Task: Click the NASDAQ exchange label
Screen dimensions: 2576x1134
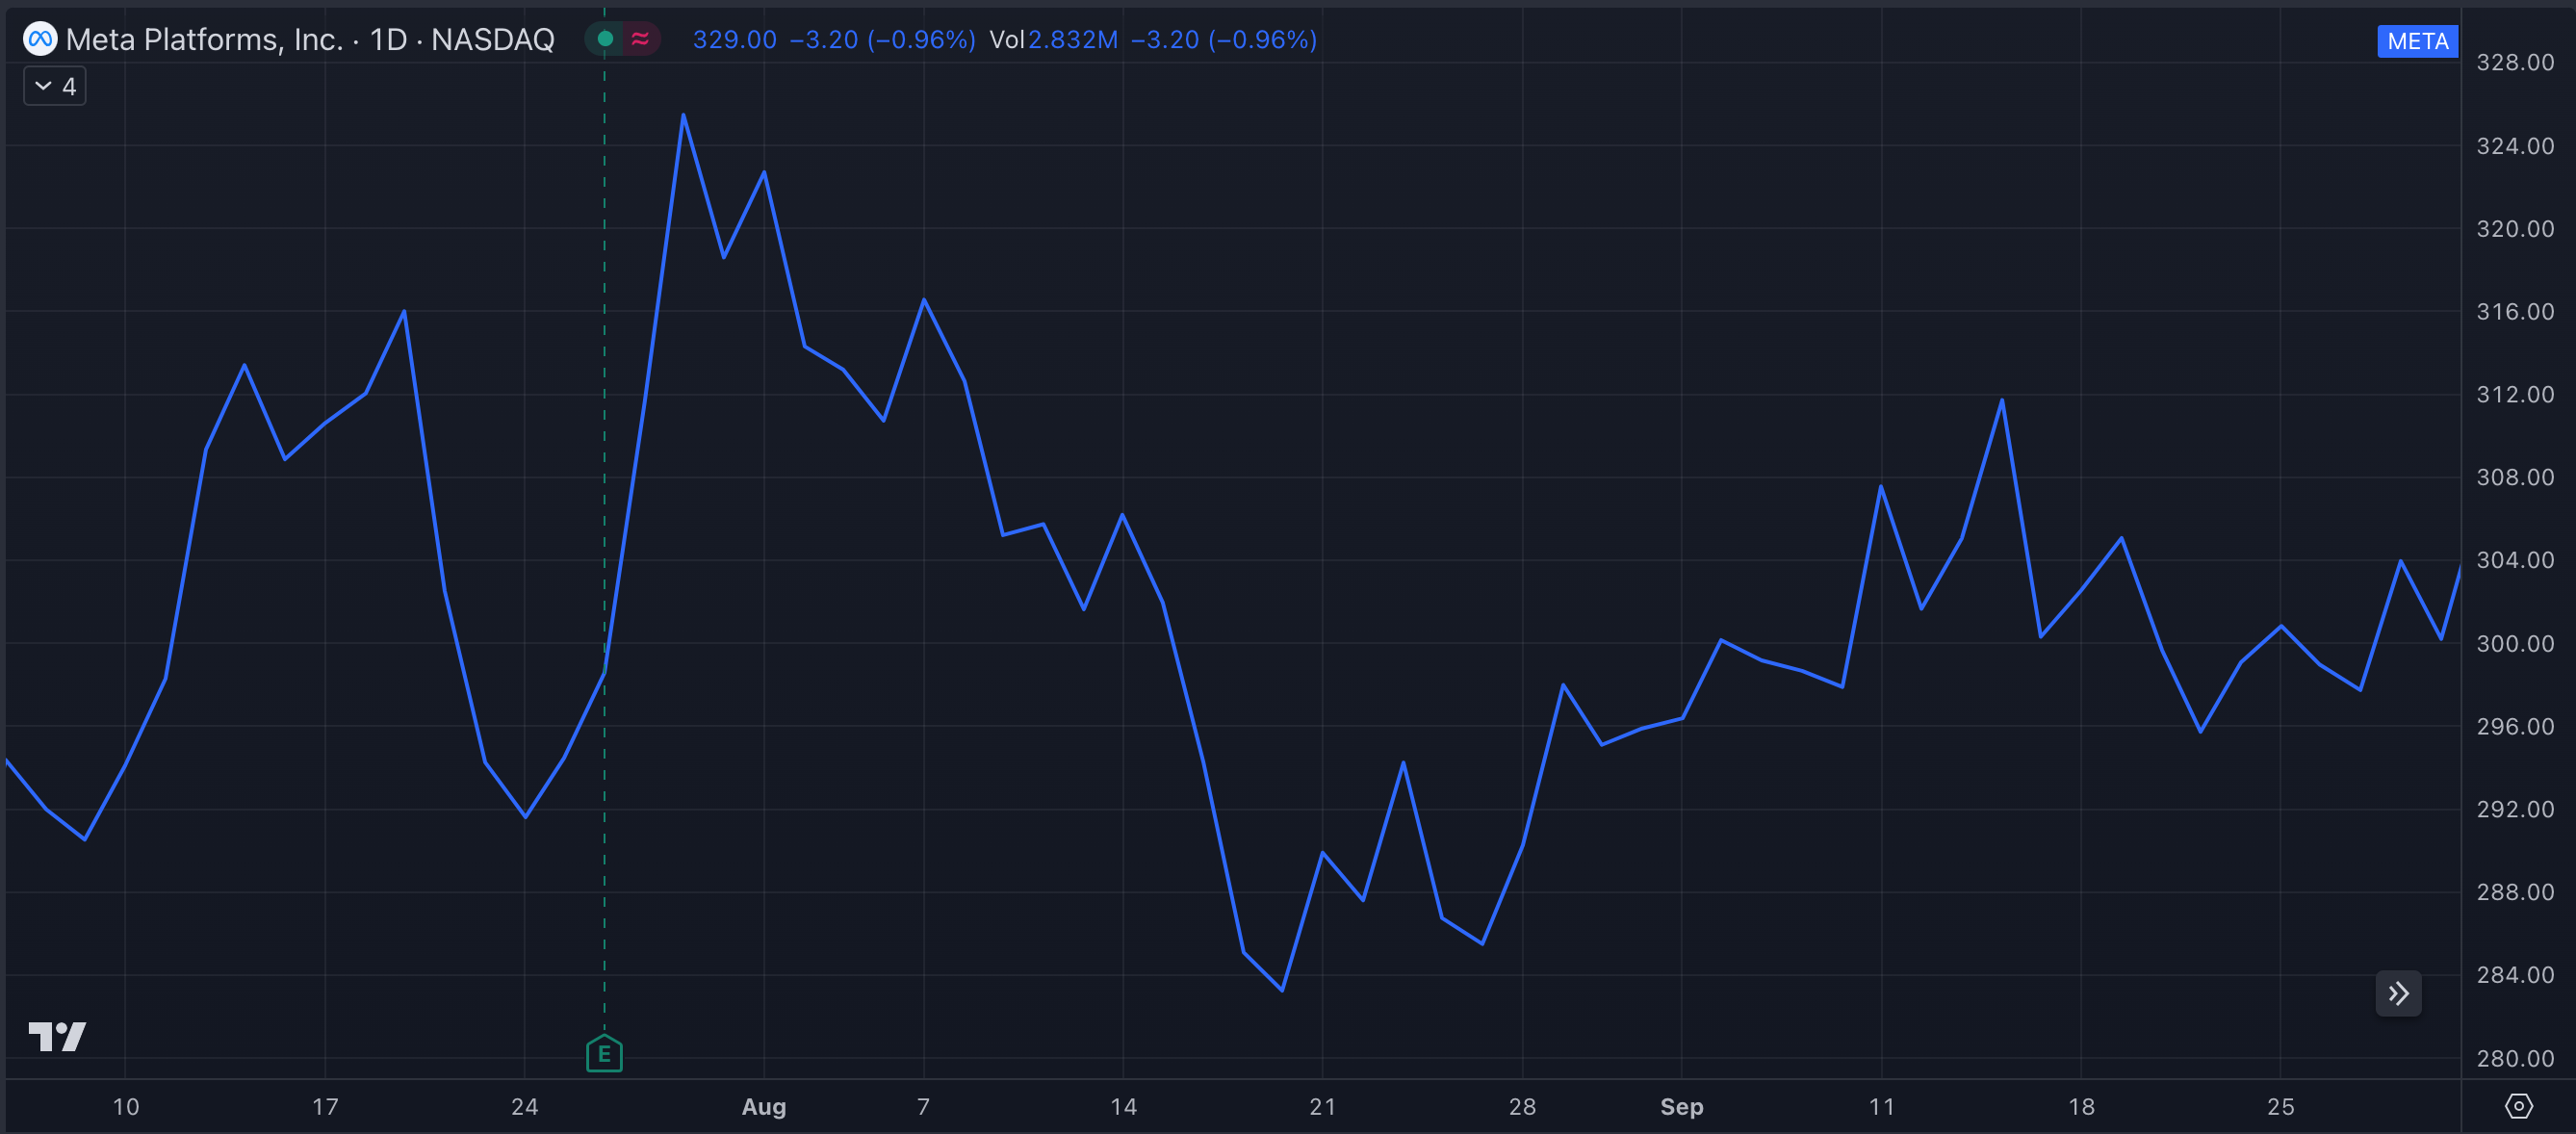Action: pos(491,39)
